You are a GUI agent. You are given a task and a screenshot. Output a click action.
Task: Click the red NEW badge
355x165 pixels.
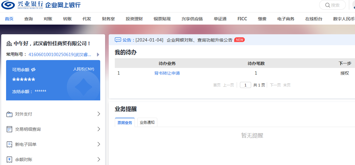pos(239,40)
